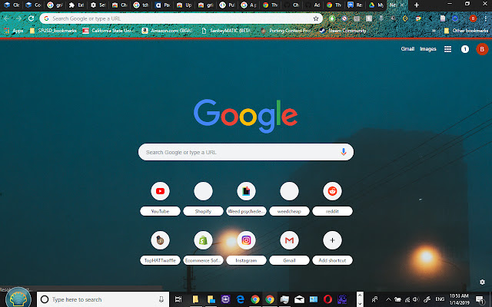Open the Gmail shortcut tile
492x307 pixels.
(289, 248)
